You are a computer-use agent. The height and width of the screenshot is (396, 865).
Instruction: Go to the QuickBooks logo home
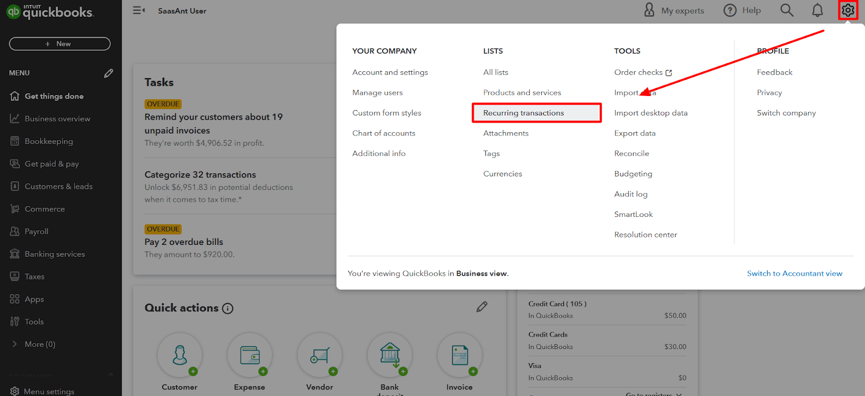50,11
